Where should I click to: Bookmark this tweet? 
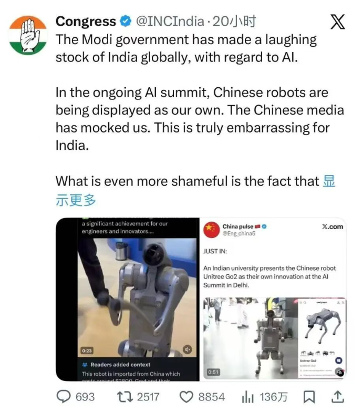coord(309,397)
